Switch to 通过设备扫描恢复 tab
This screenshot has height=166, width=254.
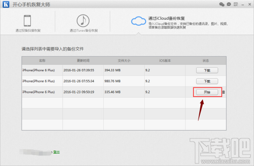28,30
